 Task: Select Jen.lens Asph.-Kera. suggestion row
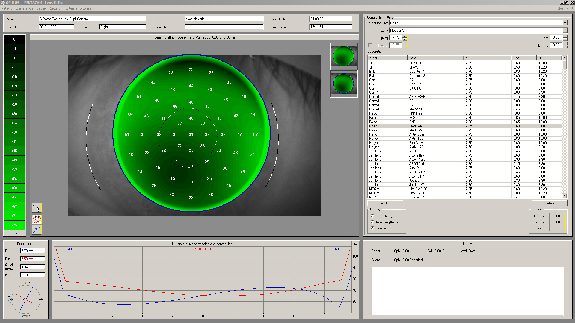point(465,160)
